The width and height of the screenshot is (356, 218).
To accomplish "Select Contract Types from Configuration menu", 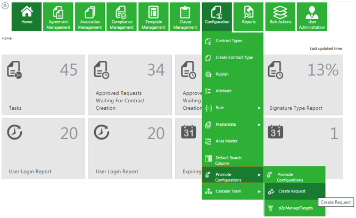I will click(x=229, y=41).
